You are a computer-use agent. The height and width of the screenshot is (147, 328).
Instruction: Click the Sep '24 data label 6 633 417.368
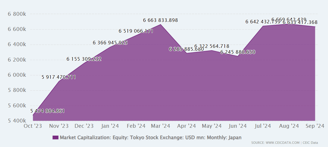300,22
